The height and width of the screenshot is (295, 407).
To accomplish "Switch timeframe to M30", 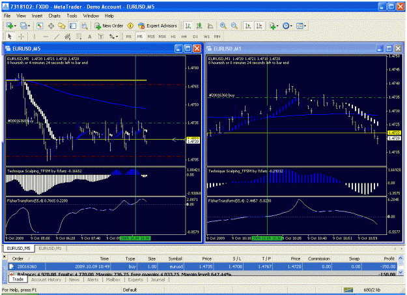I will (162, 37).
